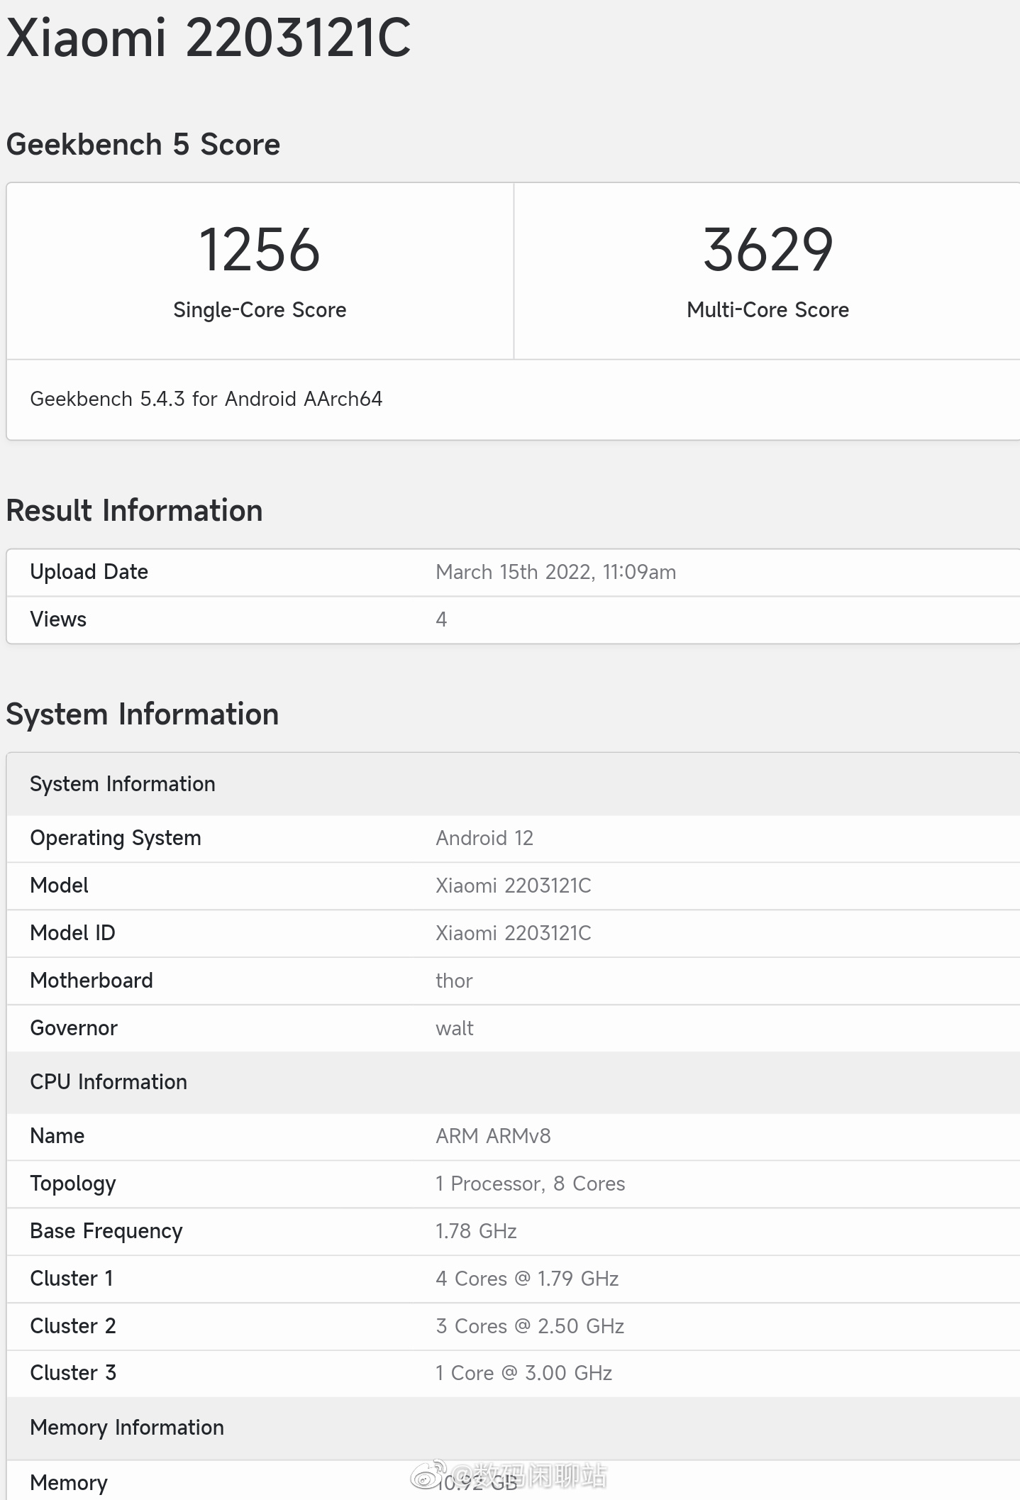Click the upload date value March 15th 2022
1020x1500 pixels.
point(555,572)
